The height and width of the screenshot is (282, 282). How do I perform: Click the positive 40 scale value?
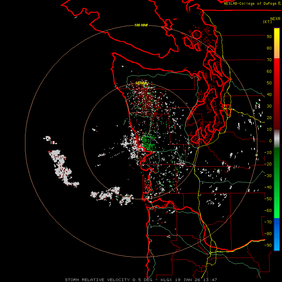[x=269, y=95]
